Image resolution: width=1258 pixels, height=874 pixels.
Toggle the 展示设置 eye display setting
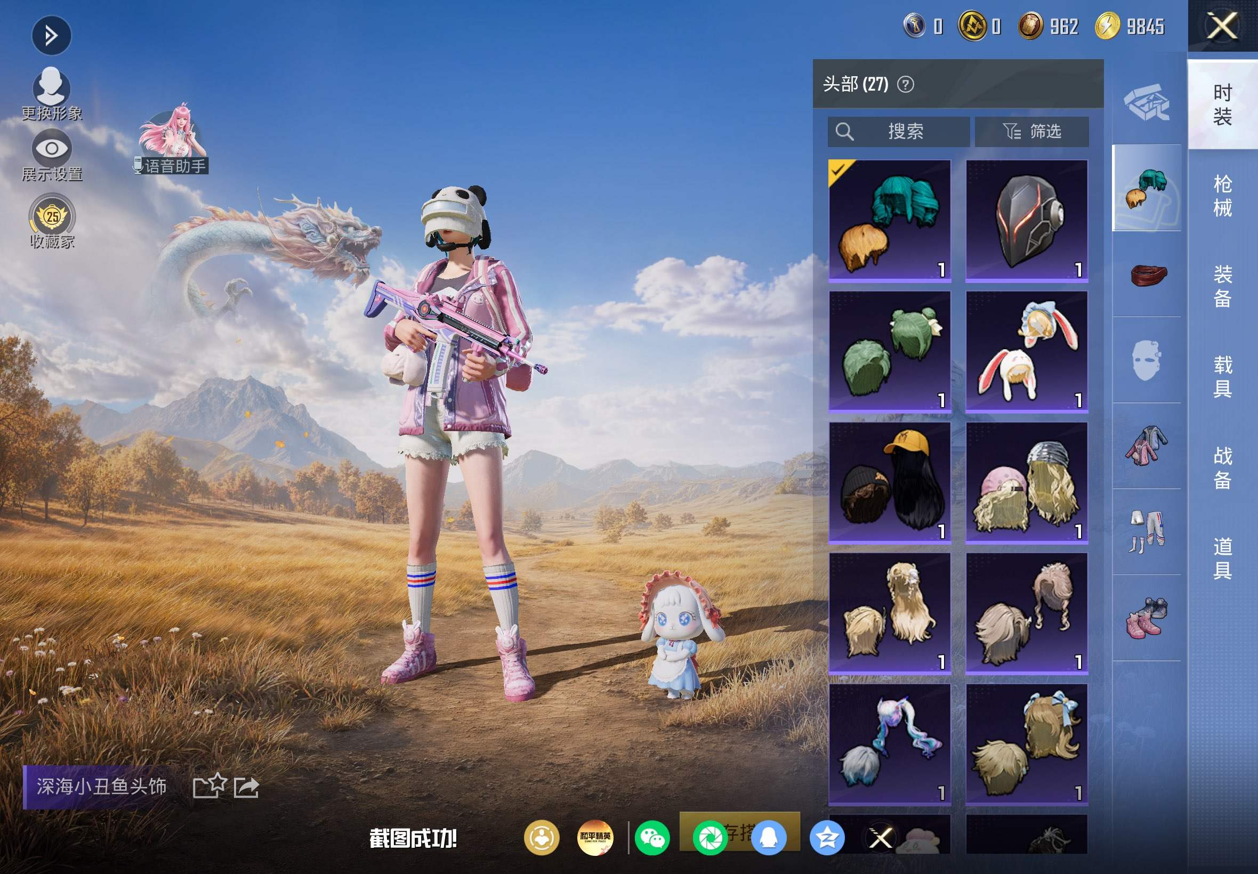pos(52,155)
